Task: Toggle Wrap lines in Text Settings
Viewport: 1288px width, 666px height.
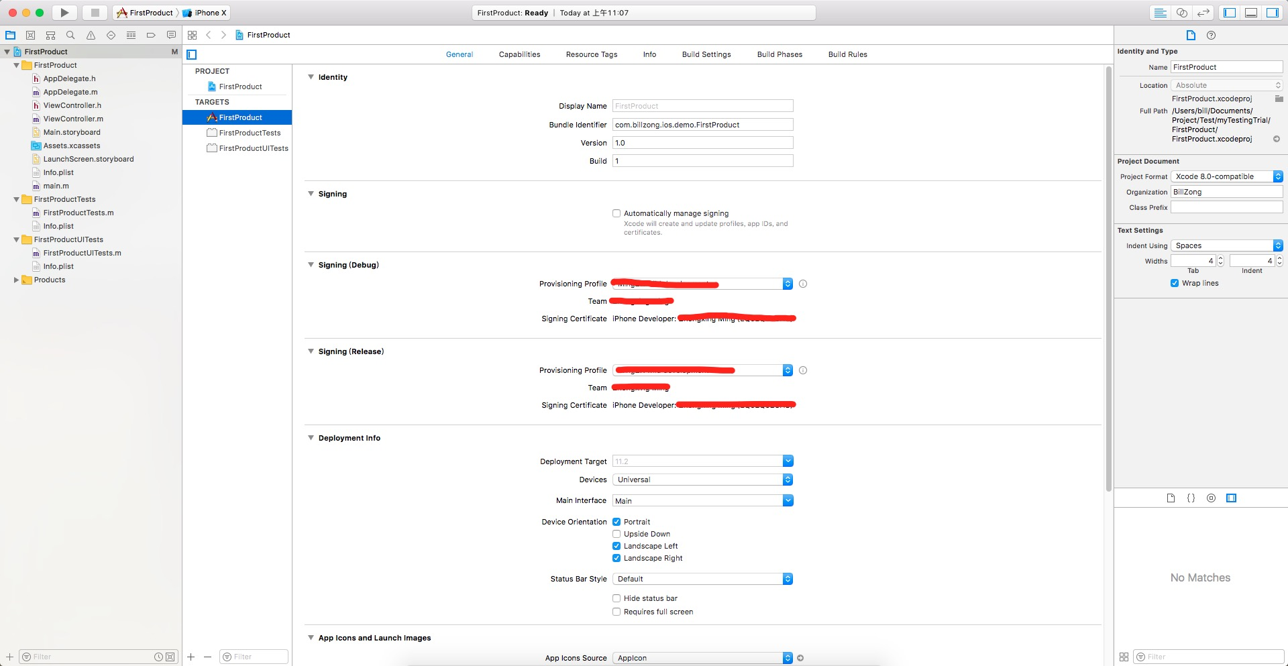Action: click(1175, 283)
